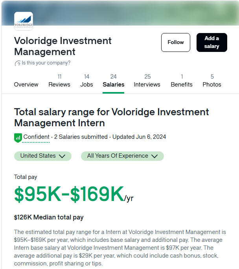239x269 pixels.
Task: Click the Voloridge company logo
Action: 24,21
